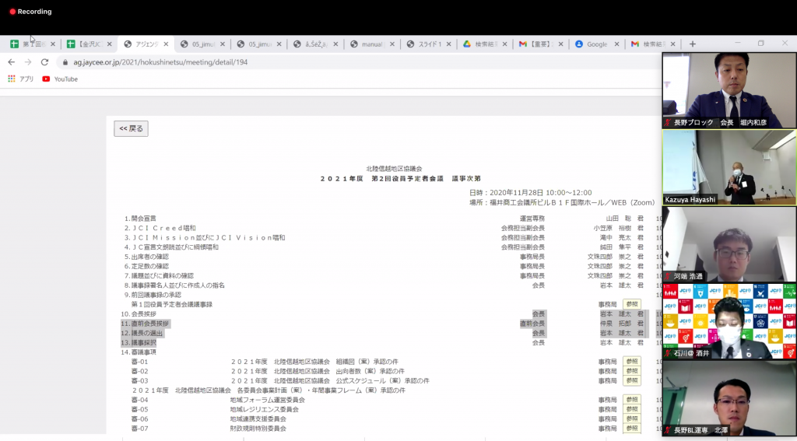Close the manual tab
Viewport: 797px width, 441px height.
(x=391, y=44)
